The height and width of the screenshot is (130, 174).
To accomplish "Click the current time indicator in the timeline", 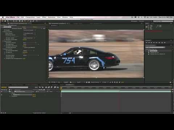I will click(61, 88).
